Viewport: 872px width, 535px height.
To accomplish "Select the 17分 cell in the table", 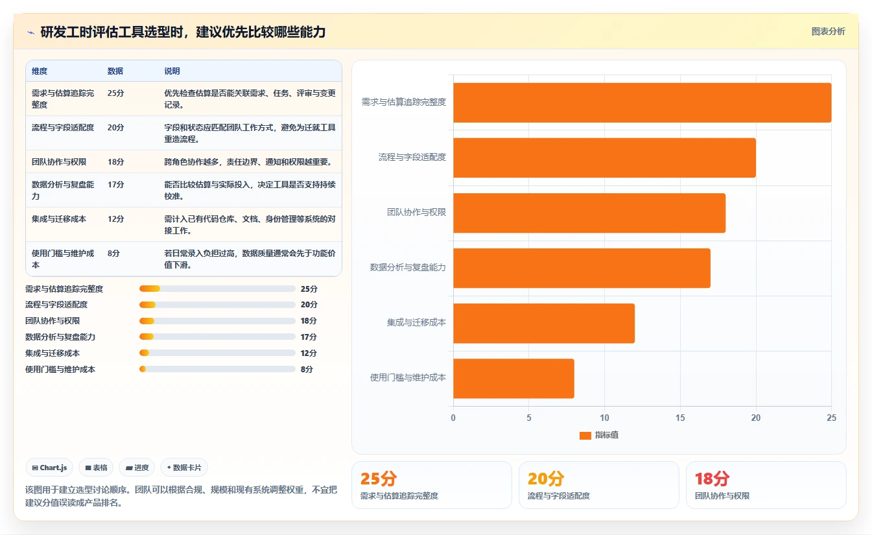I will 116,185.
